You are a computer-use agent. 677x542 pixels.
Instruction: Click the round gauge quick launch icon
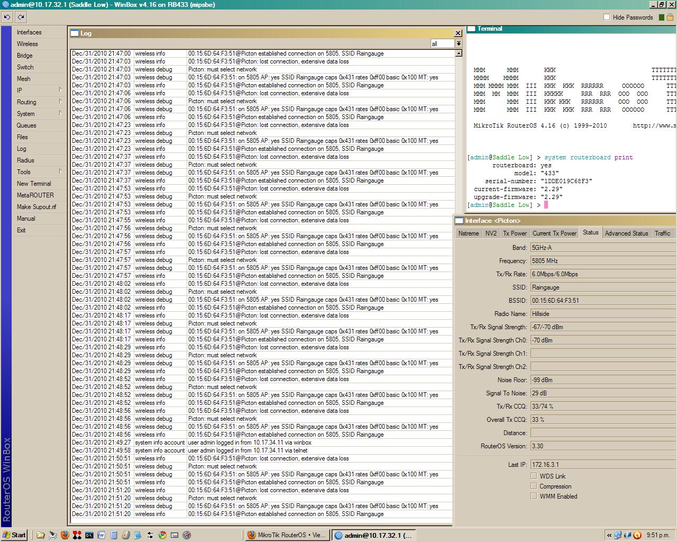click(x=187, y=535)
